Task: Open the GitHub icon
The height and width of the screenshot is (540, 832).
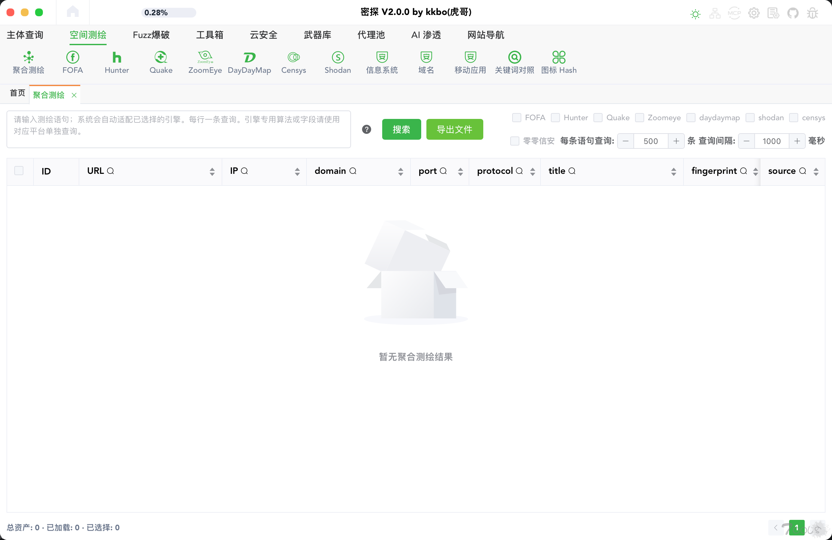Action: pos(793,13)
